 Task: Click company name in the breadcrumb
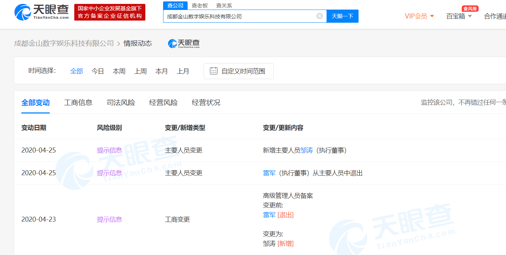tap(64, 43)
